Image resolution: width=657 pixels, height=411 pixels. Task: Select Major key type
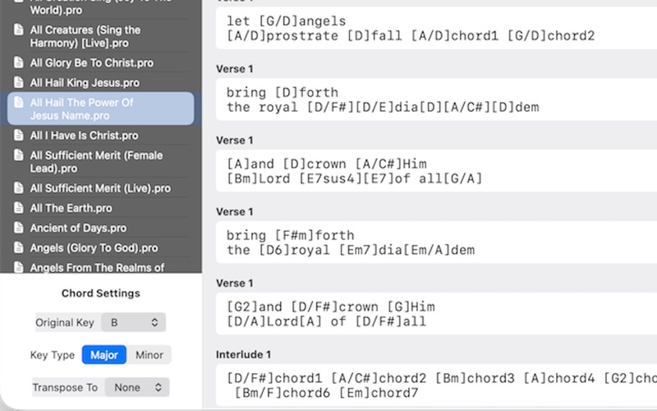tap(104, 355)
